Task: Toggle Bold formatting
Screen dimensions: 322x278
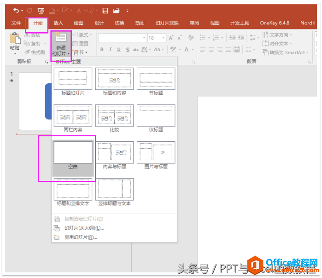Action: pyautogui.click(x=102, y=50)
